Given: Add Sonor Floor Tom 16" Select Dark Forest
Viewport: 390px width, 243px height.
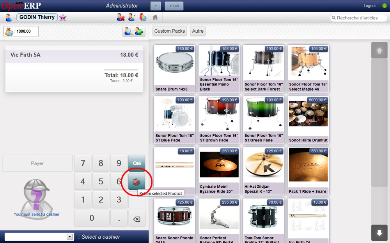Looking at the screenshot, I should [x=264, y=68].
